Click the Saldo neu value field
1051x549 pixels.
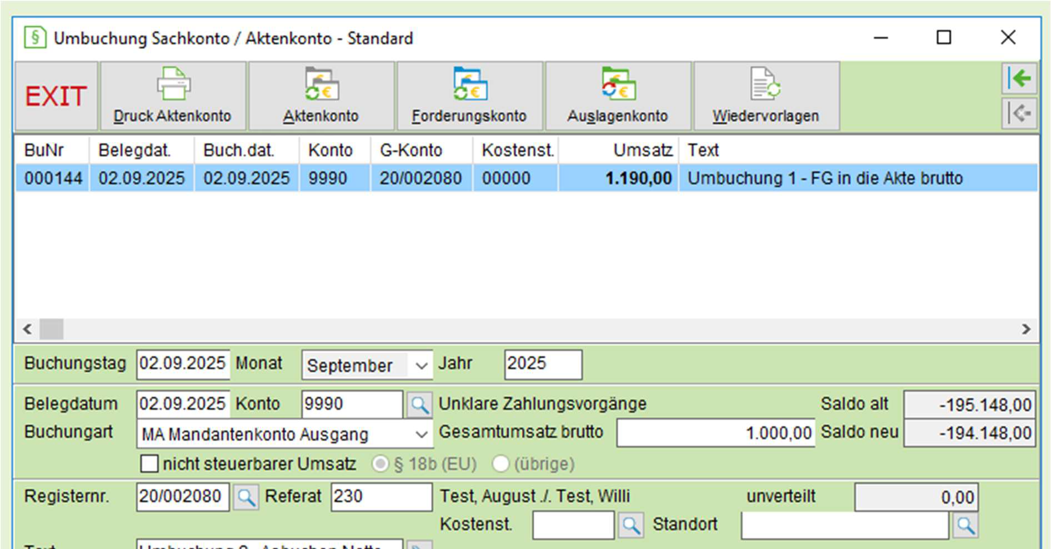969,433
